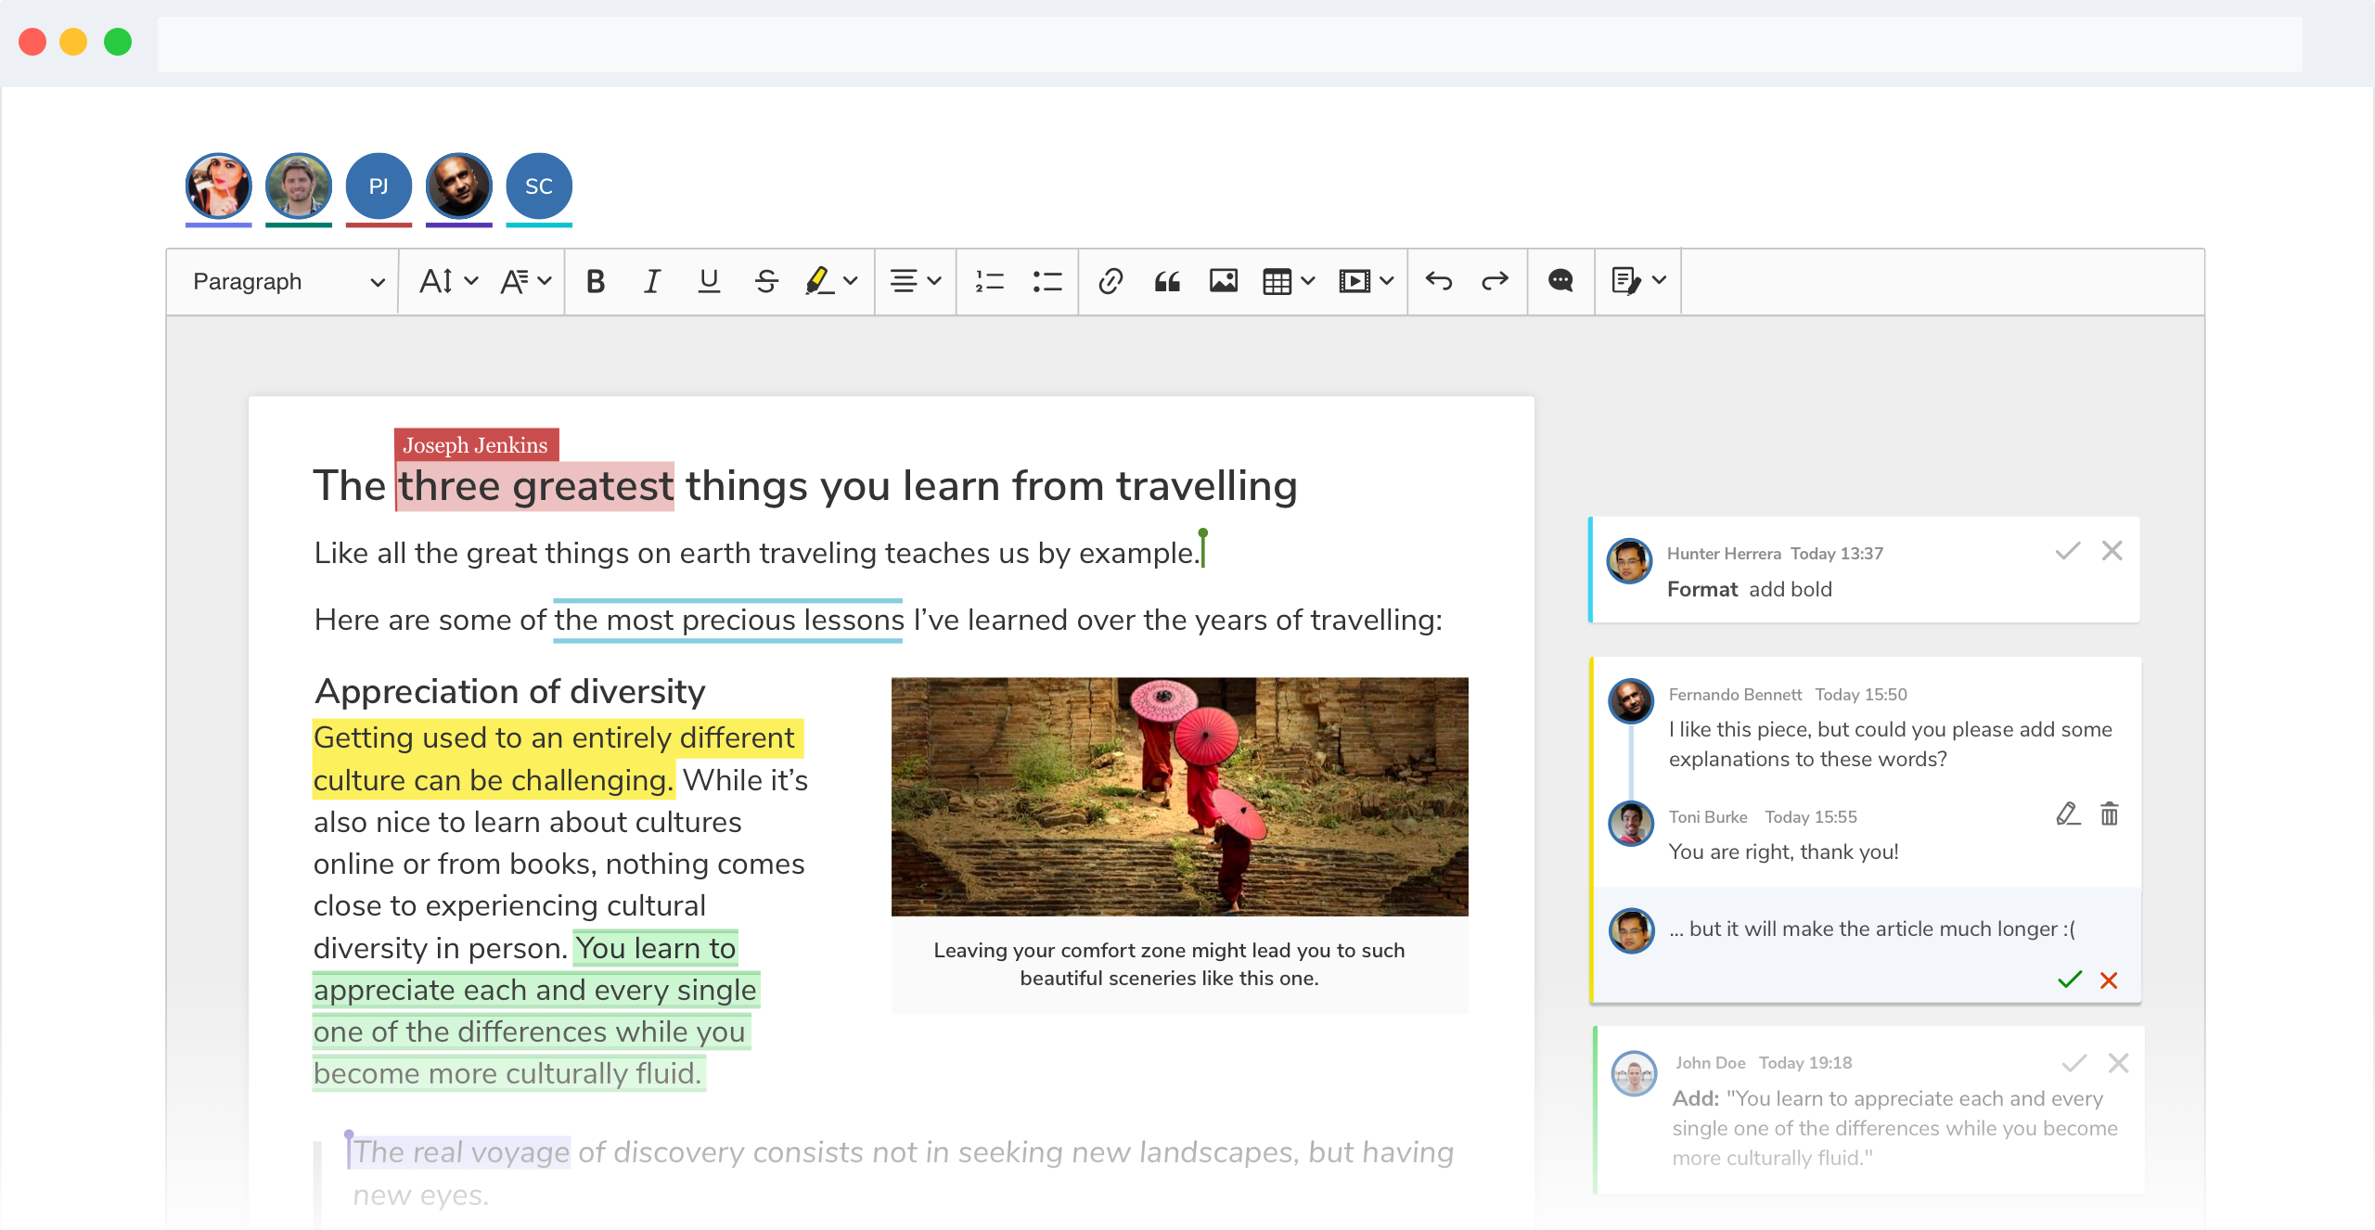
Task: Expand the table options arrow
Action: (1308, 281)
